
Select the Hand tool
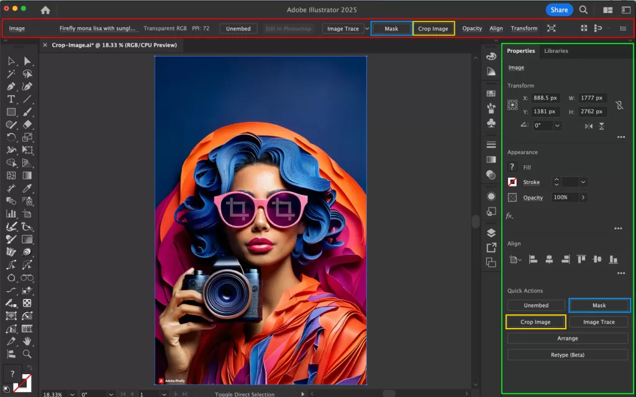pos(27,341)
